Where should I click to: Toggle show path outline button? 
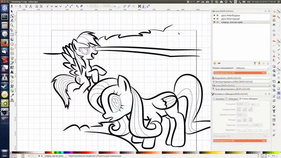pos(148,6)
